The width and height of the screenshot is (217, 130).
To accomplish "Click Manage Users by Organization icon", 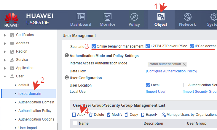I will 164,115.
